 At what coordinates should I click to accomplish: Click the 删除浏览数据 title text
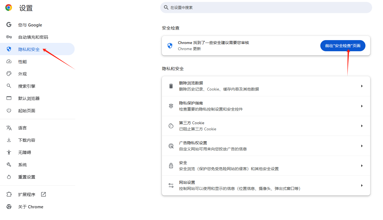pyautogui.click(x=191, y=83)
